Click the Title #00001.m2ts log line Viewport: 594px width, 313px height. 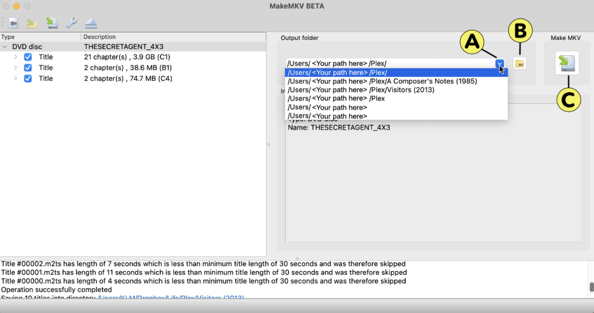point(204,272)
